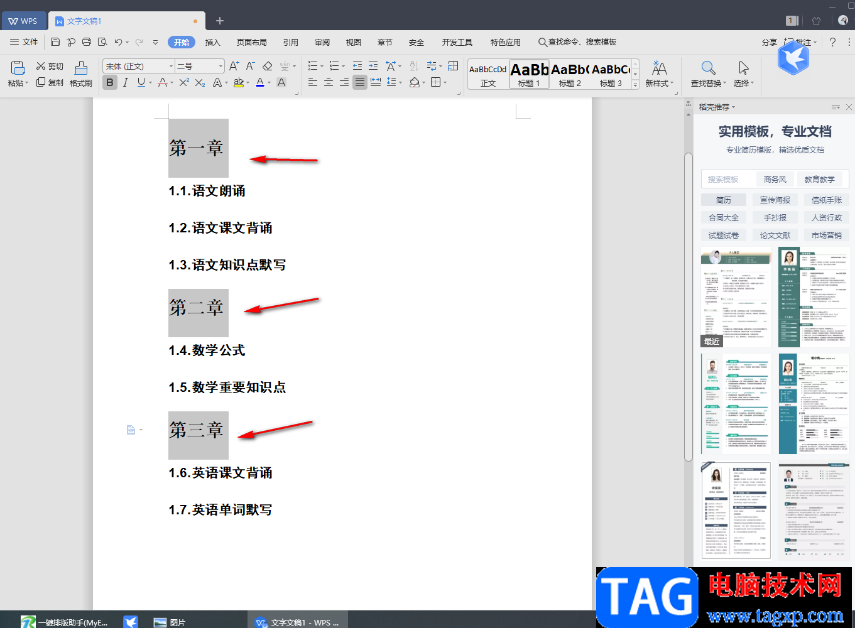Add new document tab with plus
855x628 pixels.
point(220,21)
